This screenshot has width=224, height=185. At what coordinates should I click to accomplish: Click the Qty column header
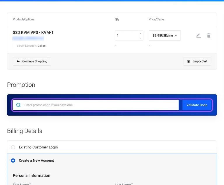click(117, 19)
